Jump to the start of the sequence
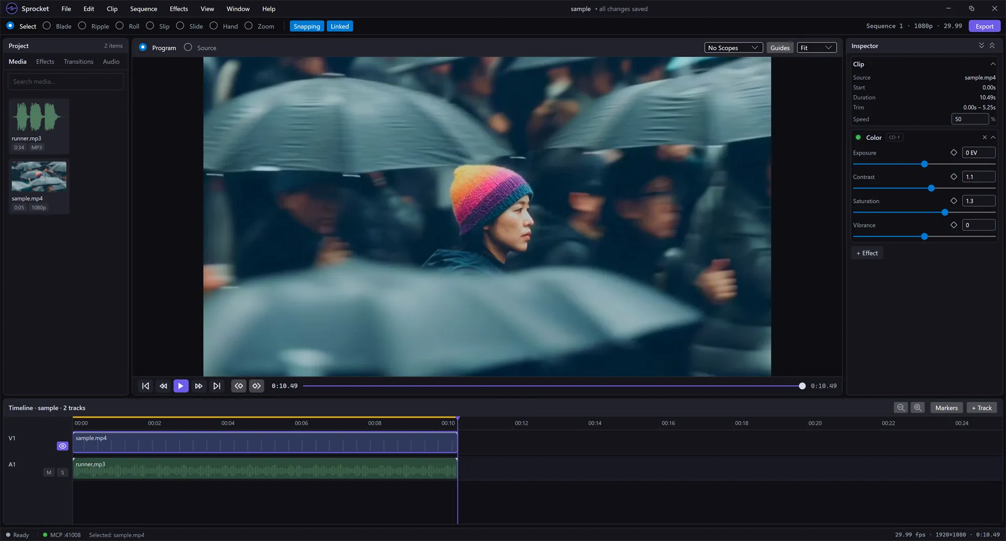Viewport: 1006px width, 541px height. coord(146,386)
